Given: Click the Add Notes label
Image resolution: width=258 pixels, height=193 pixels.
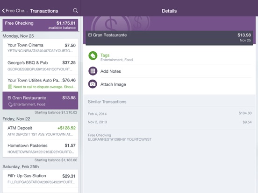Looking at the screenshot, I should [x=111, y=71].
